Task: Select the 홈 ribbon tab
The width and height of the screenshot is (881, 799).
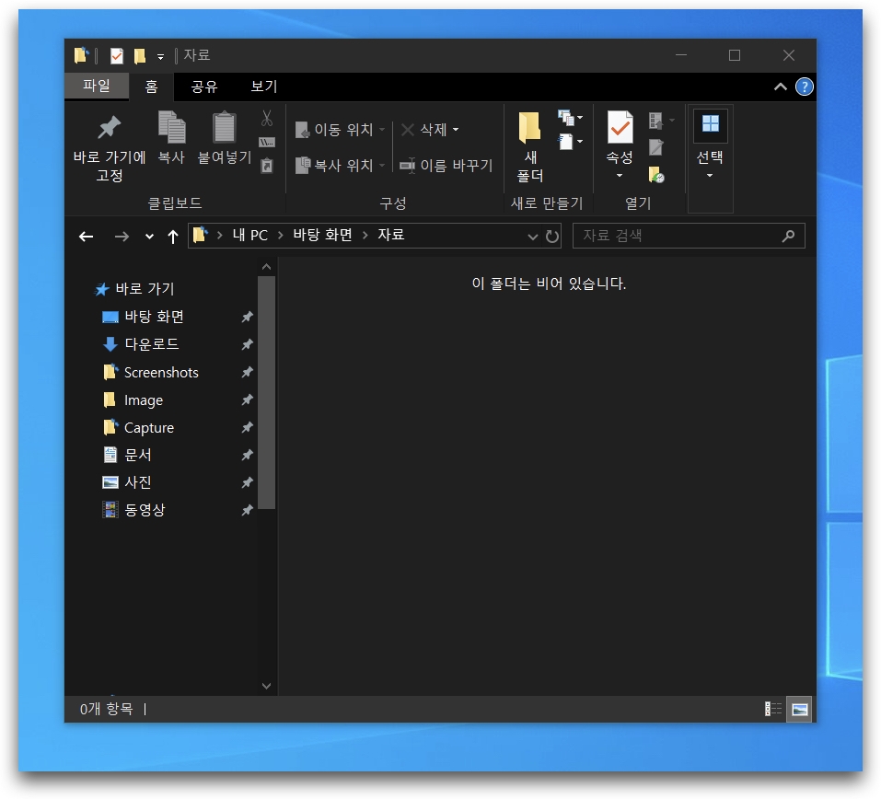Action: point(152,87)
